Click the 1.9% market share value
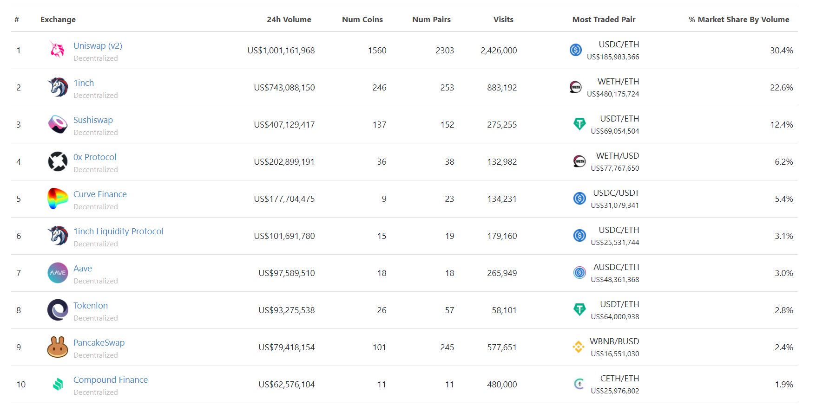 point(784,384)
